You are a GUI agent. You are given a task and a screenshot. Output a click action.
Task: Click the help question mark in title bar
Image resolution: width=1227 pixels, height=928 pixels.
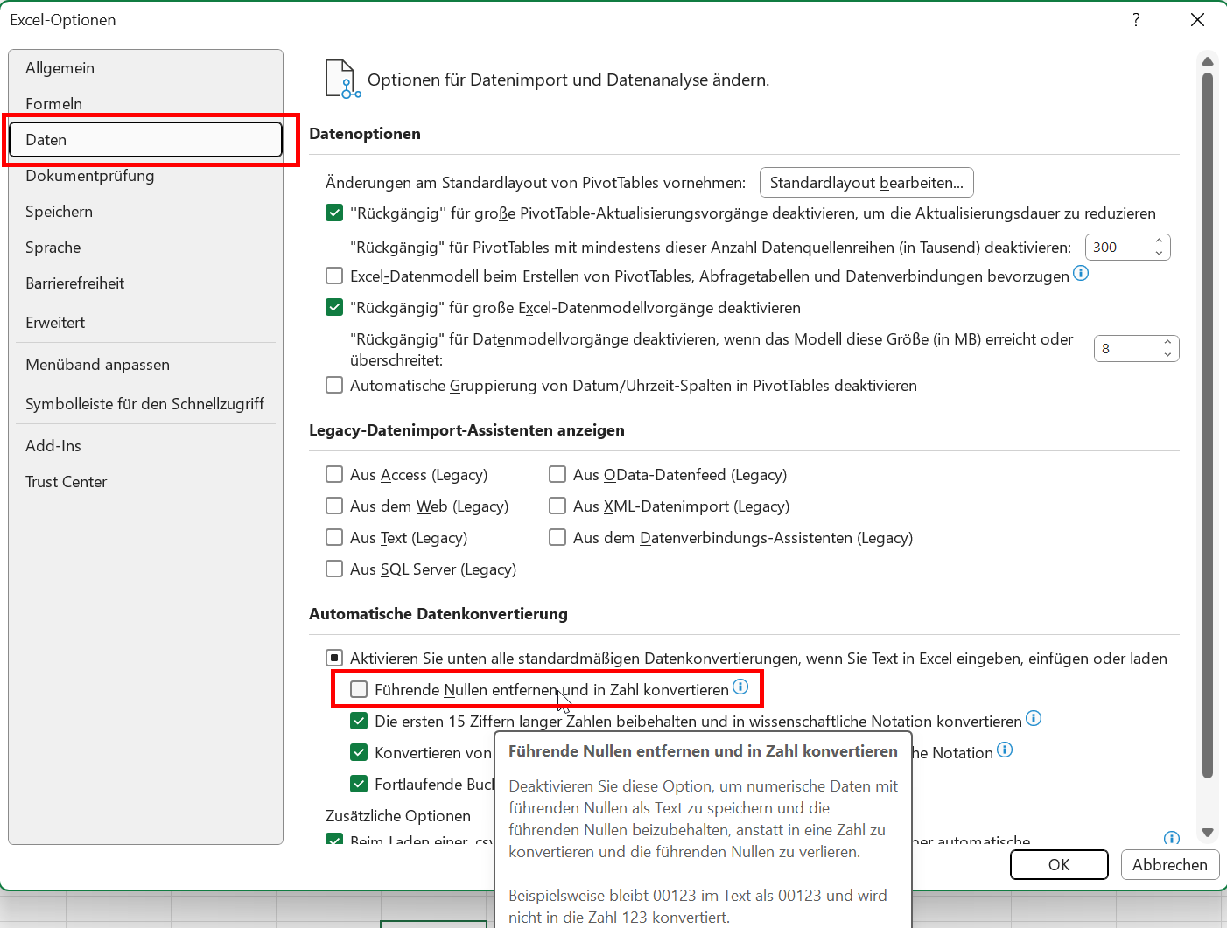(x=1136, y=20)
